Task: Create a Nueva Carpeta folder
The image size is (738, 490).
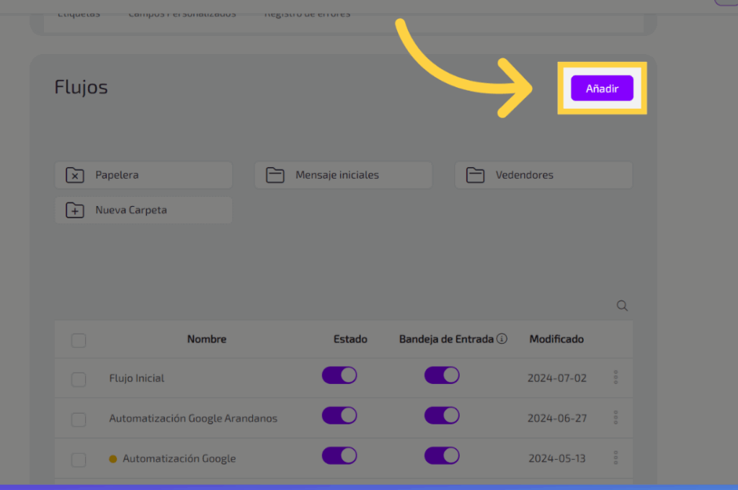Action: [143, 210]
